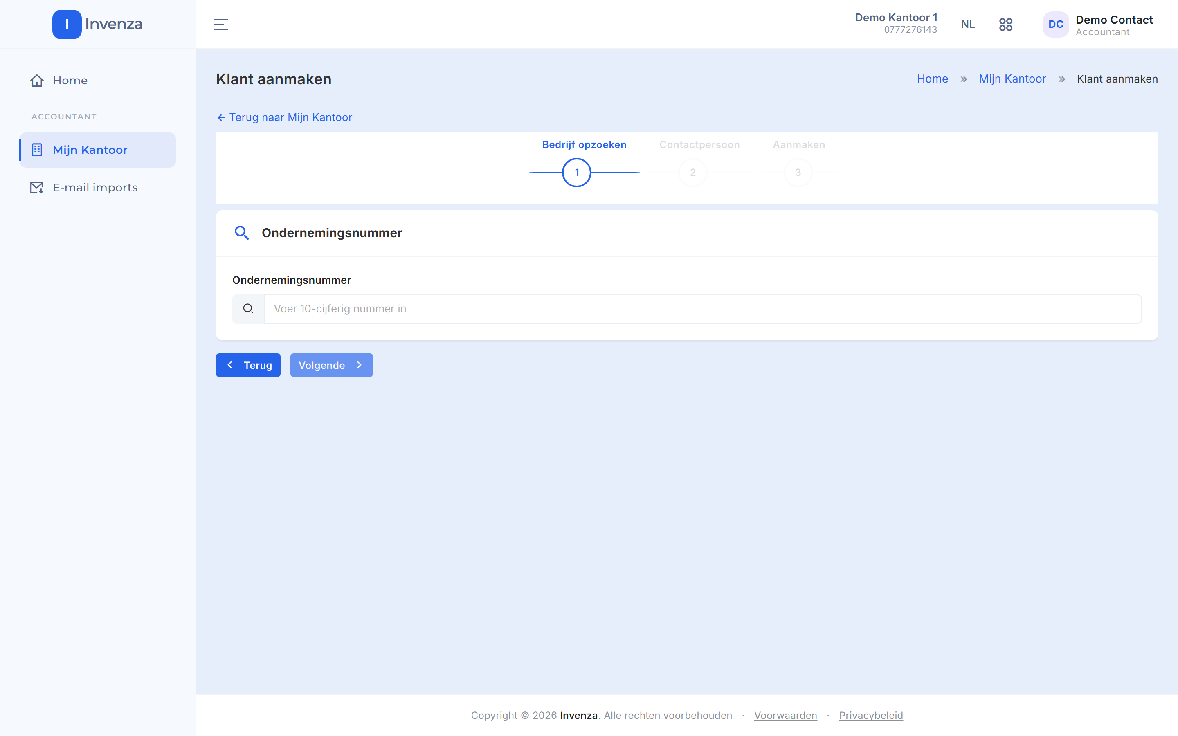Click the ACCOUNTANT sidebar section label
The height and width of the screenshot is (736, 1178).
(64, 117)
